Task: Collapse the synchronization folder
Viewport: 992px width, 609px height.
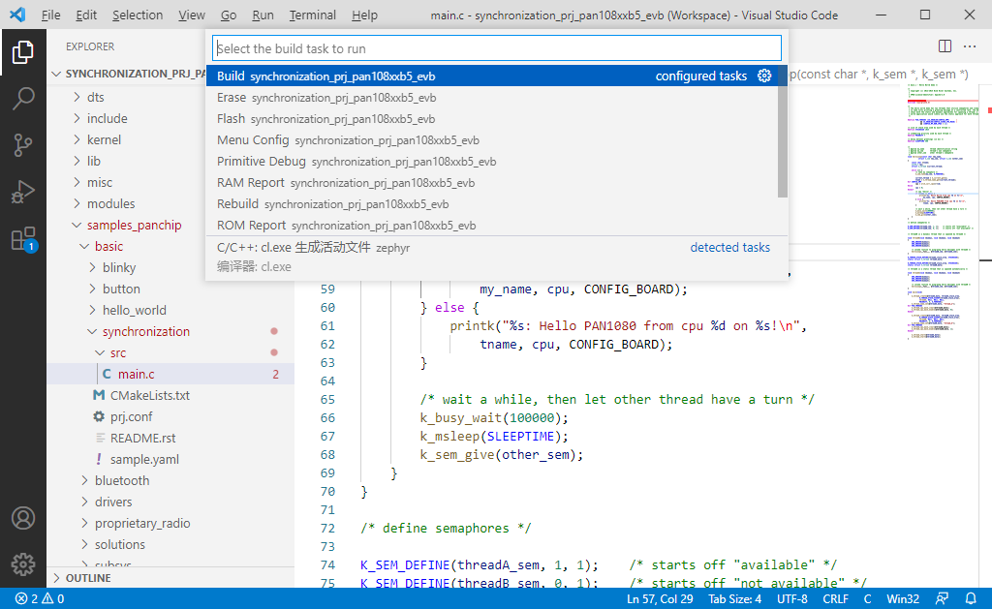Action: tap(92, 331)
